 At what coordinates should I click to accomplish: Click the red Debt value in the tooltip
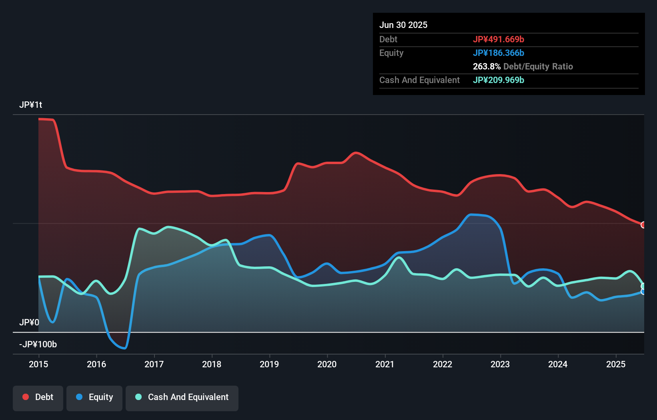499,39
